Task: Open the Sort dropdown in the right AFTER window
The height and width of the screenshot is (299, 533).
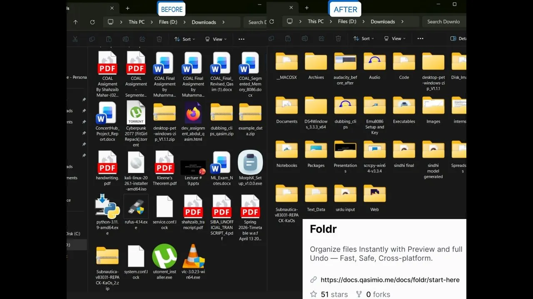Action: point(363,39)
